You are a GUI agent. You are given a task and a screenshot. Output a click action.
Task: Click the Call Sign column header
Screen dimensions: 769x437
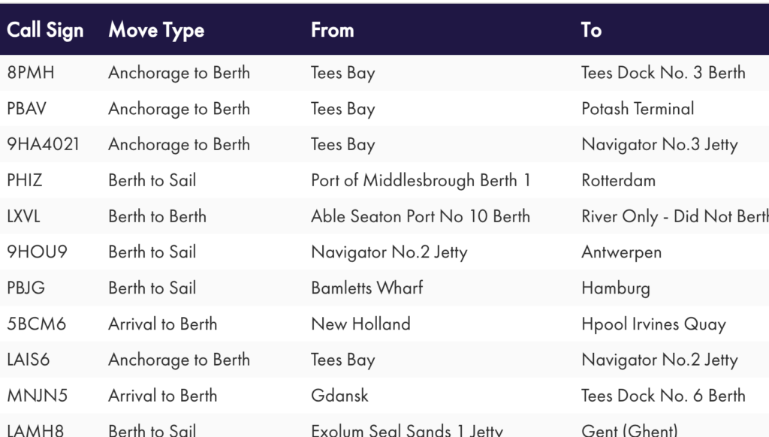(x=45, y=30)
